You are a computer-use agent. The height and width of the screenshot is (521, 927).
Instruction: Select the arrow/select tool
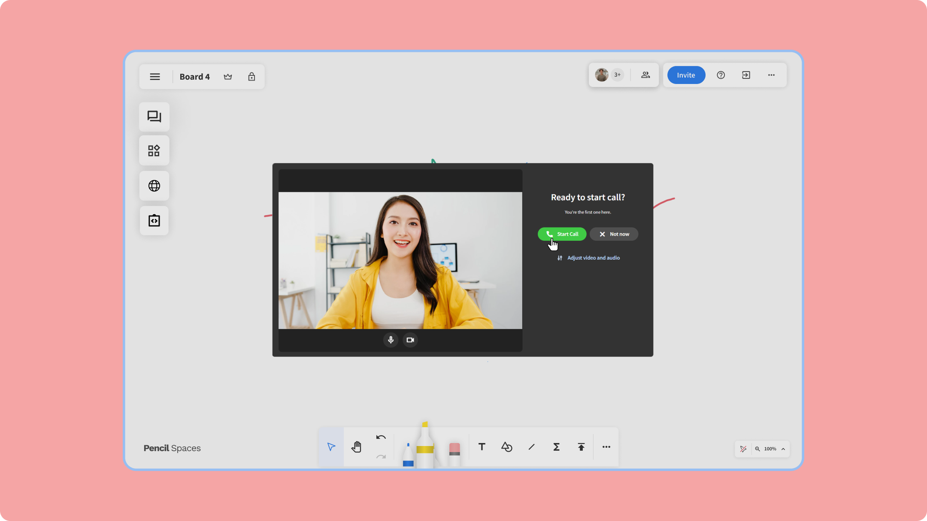331,446
